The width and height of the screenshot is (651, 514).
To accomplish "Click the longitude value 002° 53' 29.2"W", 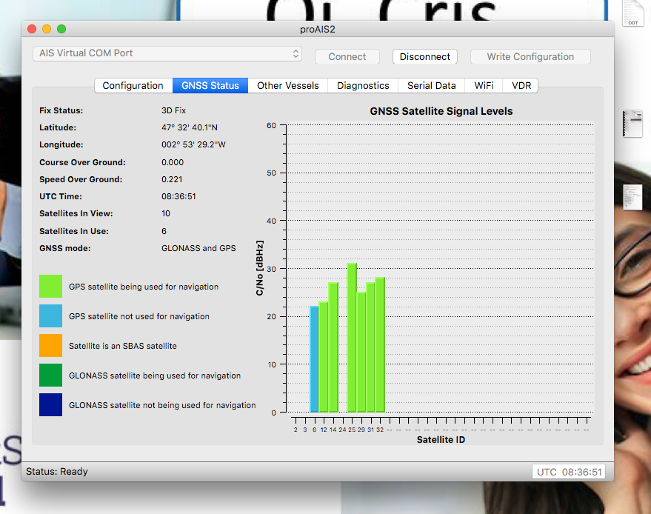I will tap(193, 144).
